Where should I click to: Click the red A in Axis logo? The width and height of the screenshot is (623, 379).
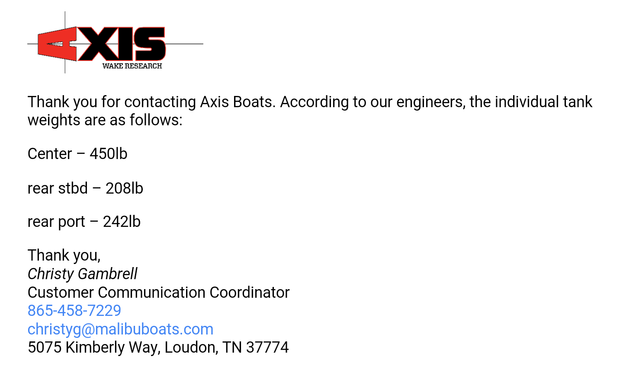[57, 44]
